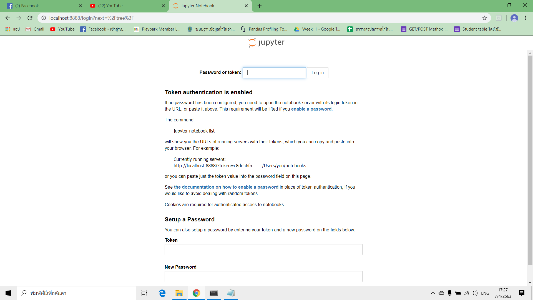This screenshot has height=300, width=533.
Task: Open the Gmail bookmark
Action: [x=35, y=29]
